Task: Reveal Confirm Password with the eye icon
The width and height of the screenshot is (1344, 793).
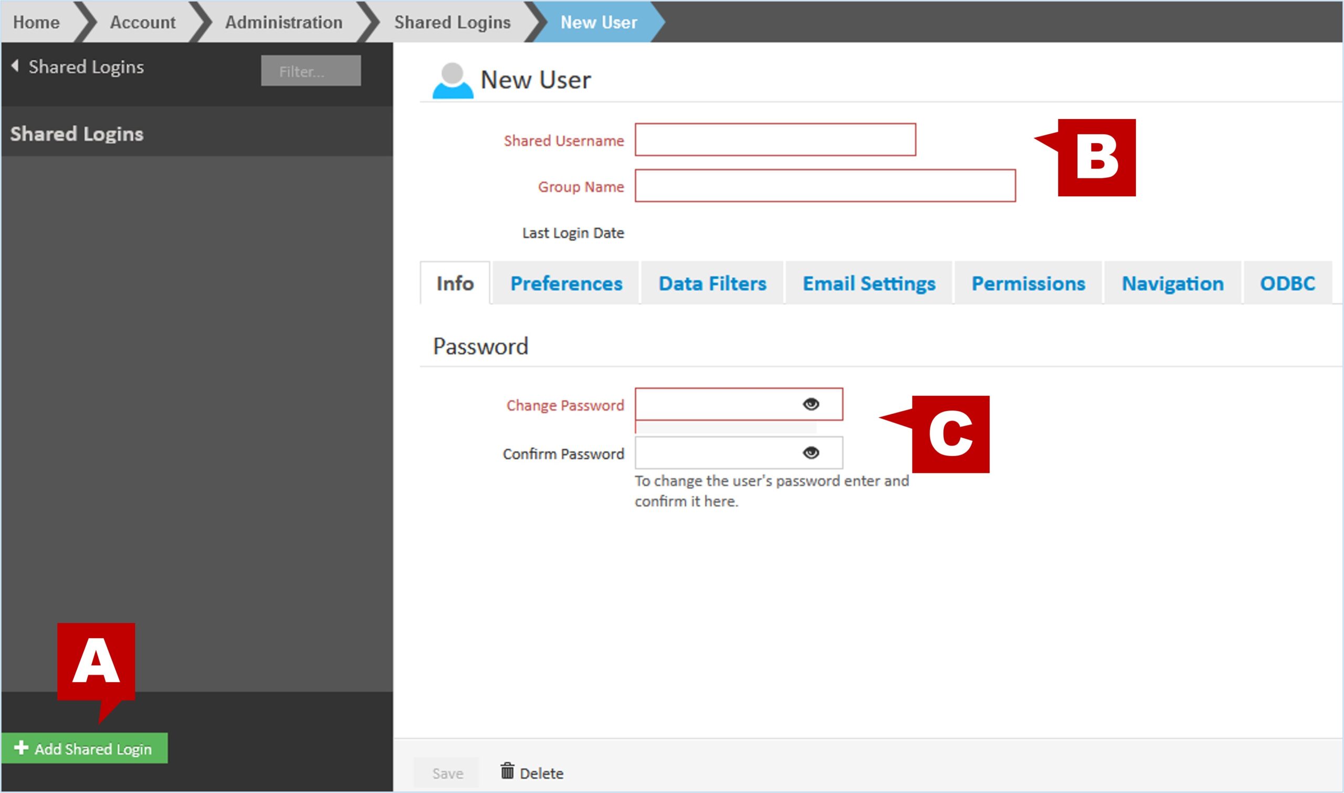Action: [811, 452]
